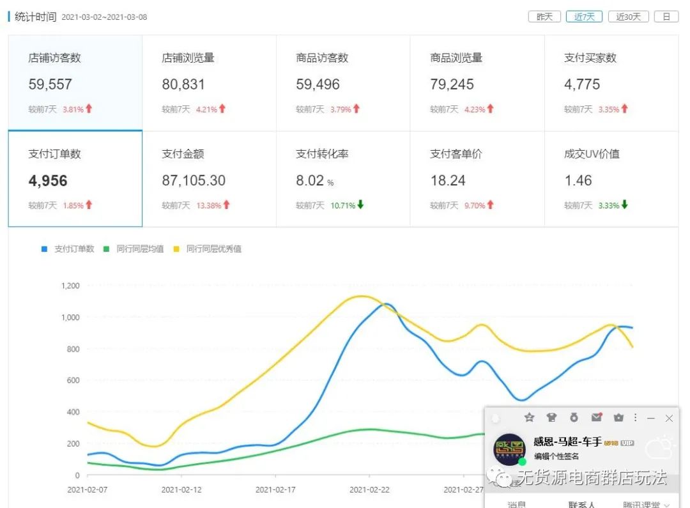Image resolution: width=690 pixels, height=508 pixels.
Task: Click the red up arrow under 支付买家数
Action: (624, 108)
